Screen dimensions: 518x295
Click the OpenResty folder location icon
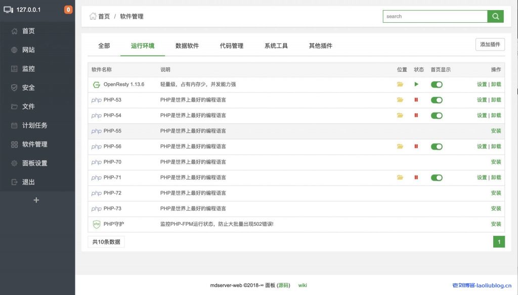(401, 84)
